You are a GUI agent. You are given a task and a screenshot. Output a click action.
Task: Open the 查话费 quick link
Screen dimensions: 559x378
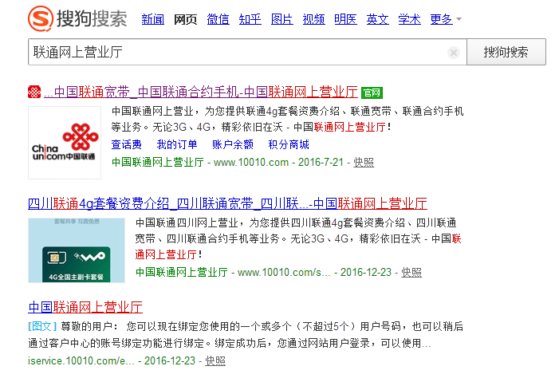127,144
